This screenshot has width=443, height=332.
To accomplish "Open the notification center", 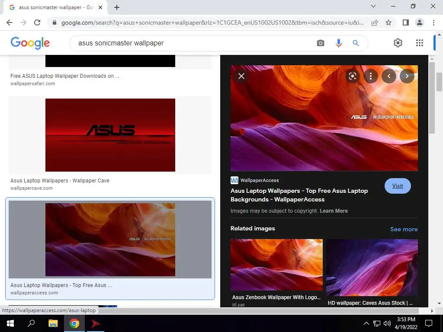I will (429, 323).
